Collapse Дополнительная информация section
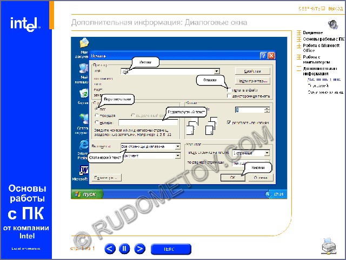Image resolution: width=346 pixels, height=260 pixels. (299, 69)
